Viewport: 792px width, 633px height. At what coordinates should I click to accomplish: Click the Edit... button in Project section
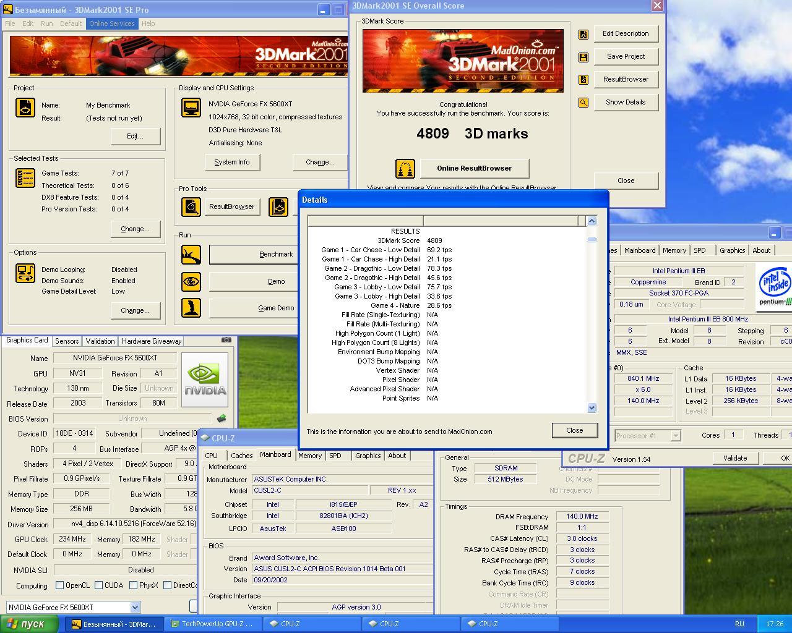(135, 136)
